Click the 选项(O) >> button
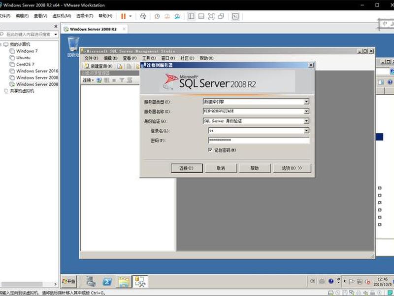 coord(292,168)
